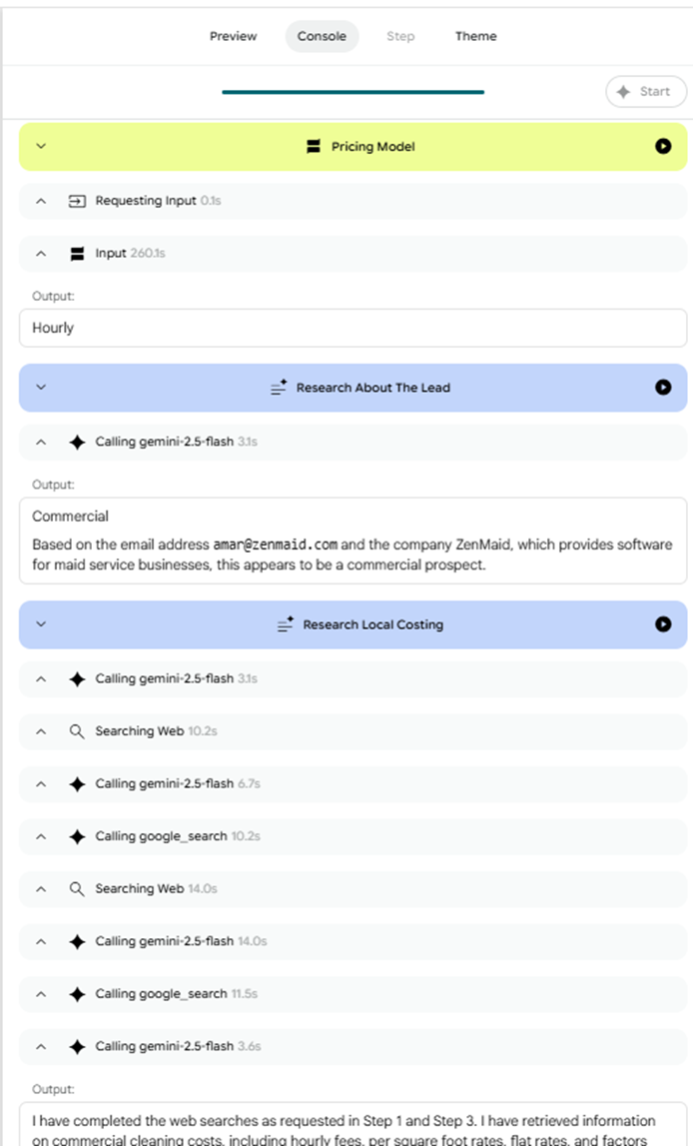Toggle caret for Calling google_search 10.2s
The height and width of the screenshot is (1146, 693).
pos(41,836)
